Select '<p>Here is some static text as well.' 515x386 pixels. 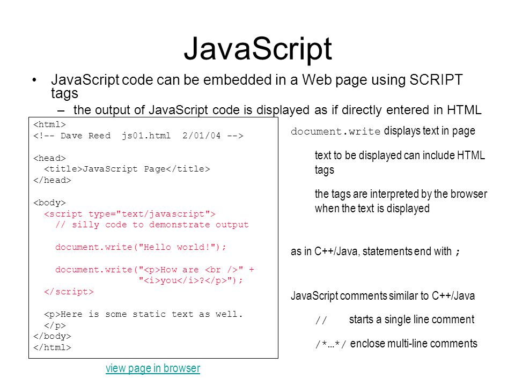click(144, 314)
